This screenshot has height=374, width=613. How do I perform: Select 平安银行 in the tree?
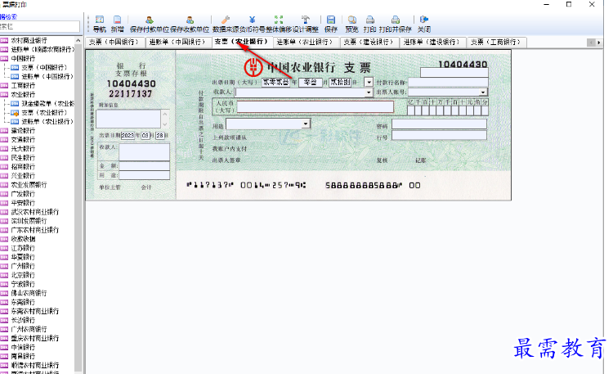[23, 203]
